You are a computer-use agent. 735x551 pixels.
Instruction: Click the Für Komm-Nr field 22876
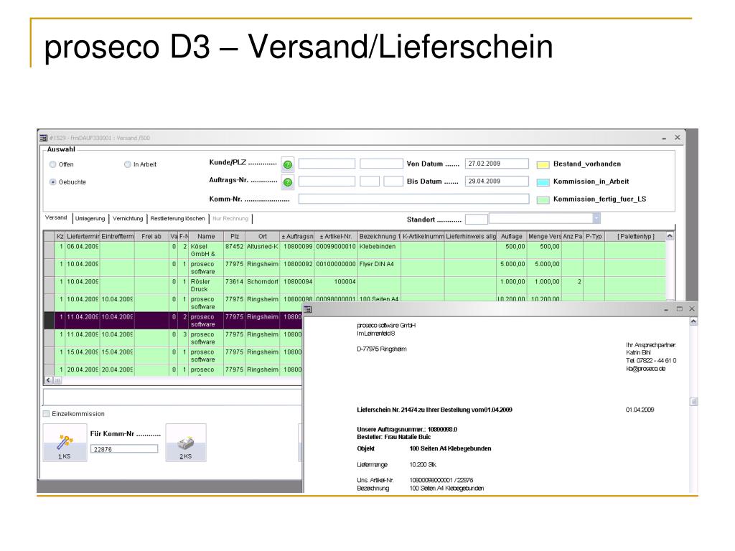click(x=124, y=449)
